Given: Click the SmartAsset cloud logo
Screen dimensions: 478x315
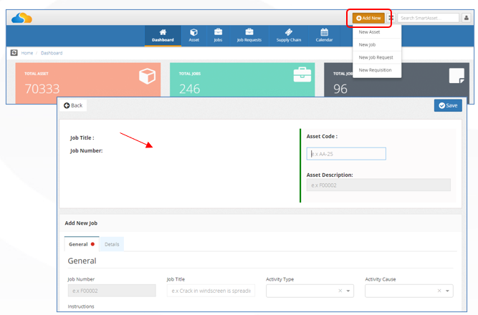Looking at the screenshot, I should pos(21,18).
